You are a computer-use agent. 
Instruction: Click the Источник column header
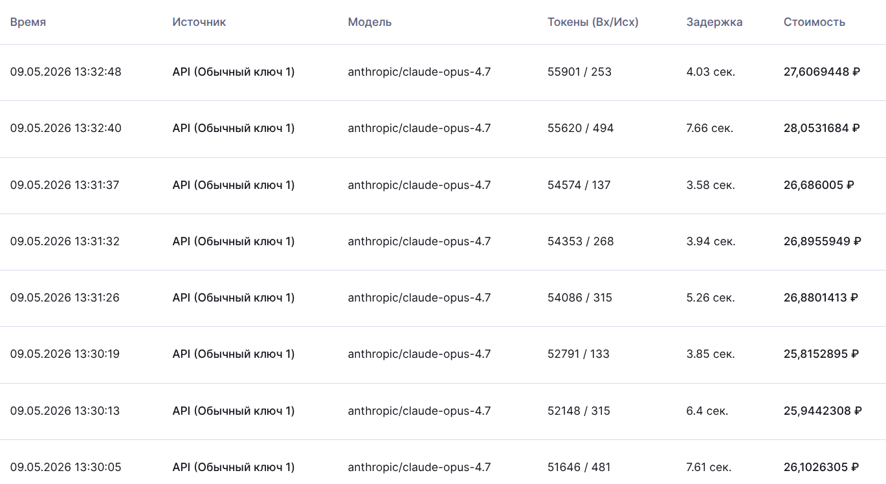coord(199,22)
